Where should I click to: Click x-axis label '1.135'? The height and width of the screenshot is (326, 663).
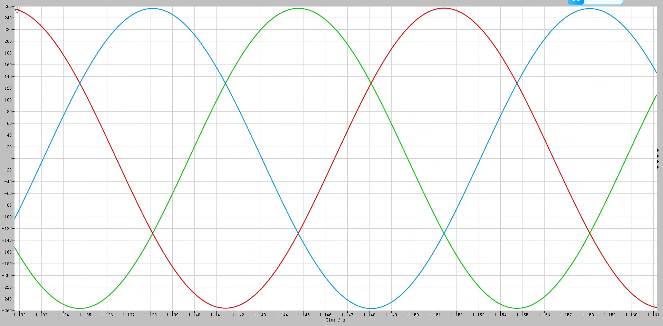click(x=85, y=315)
